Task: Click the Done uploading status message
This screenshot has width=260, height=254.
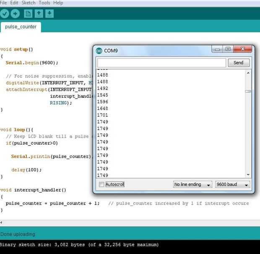Action: 18,234
